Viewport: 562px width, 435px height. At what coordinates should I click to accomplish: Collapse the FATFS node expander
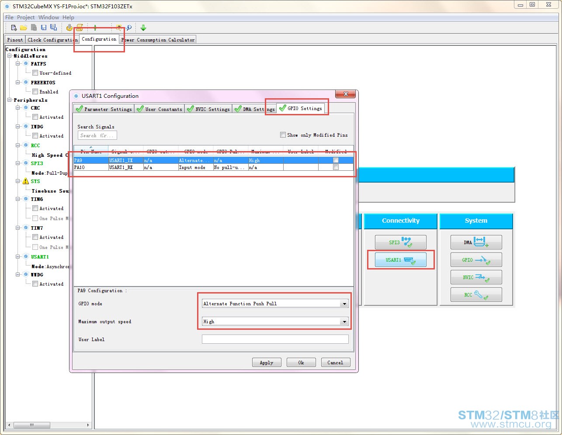18,64
